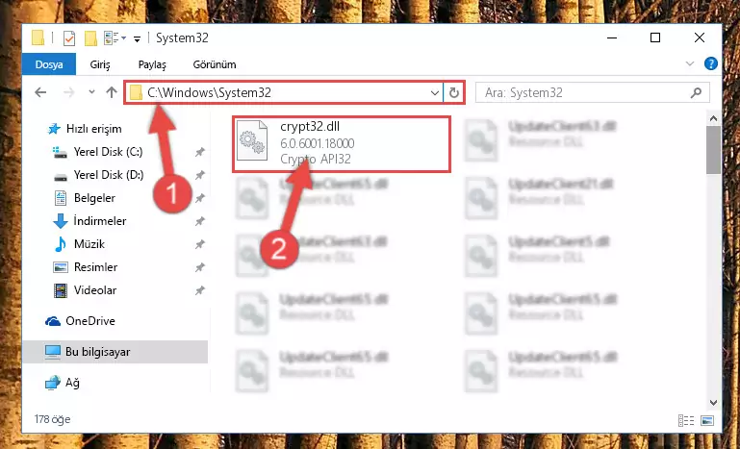Expand the address bar history dropdown
Viewport: 740px width, 449px height.
pos(435,93)
